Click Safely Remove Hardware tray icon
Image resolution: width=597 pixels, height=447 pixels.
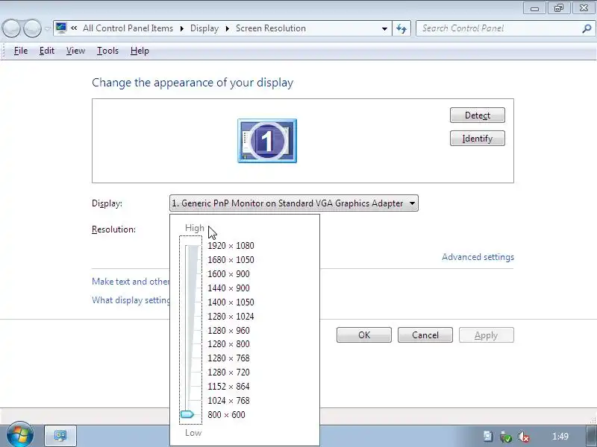[506, 437]
